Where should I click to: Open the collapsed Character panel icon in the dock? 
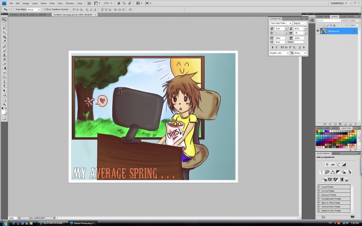pyautogui.click(x=312, y=20)
